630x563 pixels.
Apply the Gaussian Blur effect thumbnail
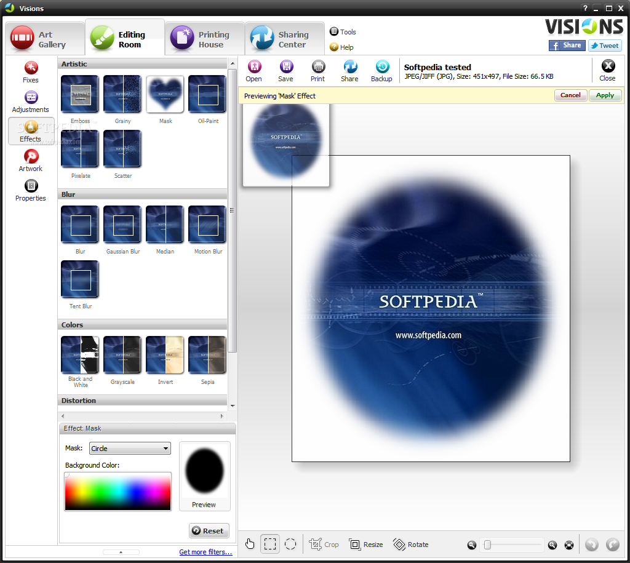(122, 225)
